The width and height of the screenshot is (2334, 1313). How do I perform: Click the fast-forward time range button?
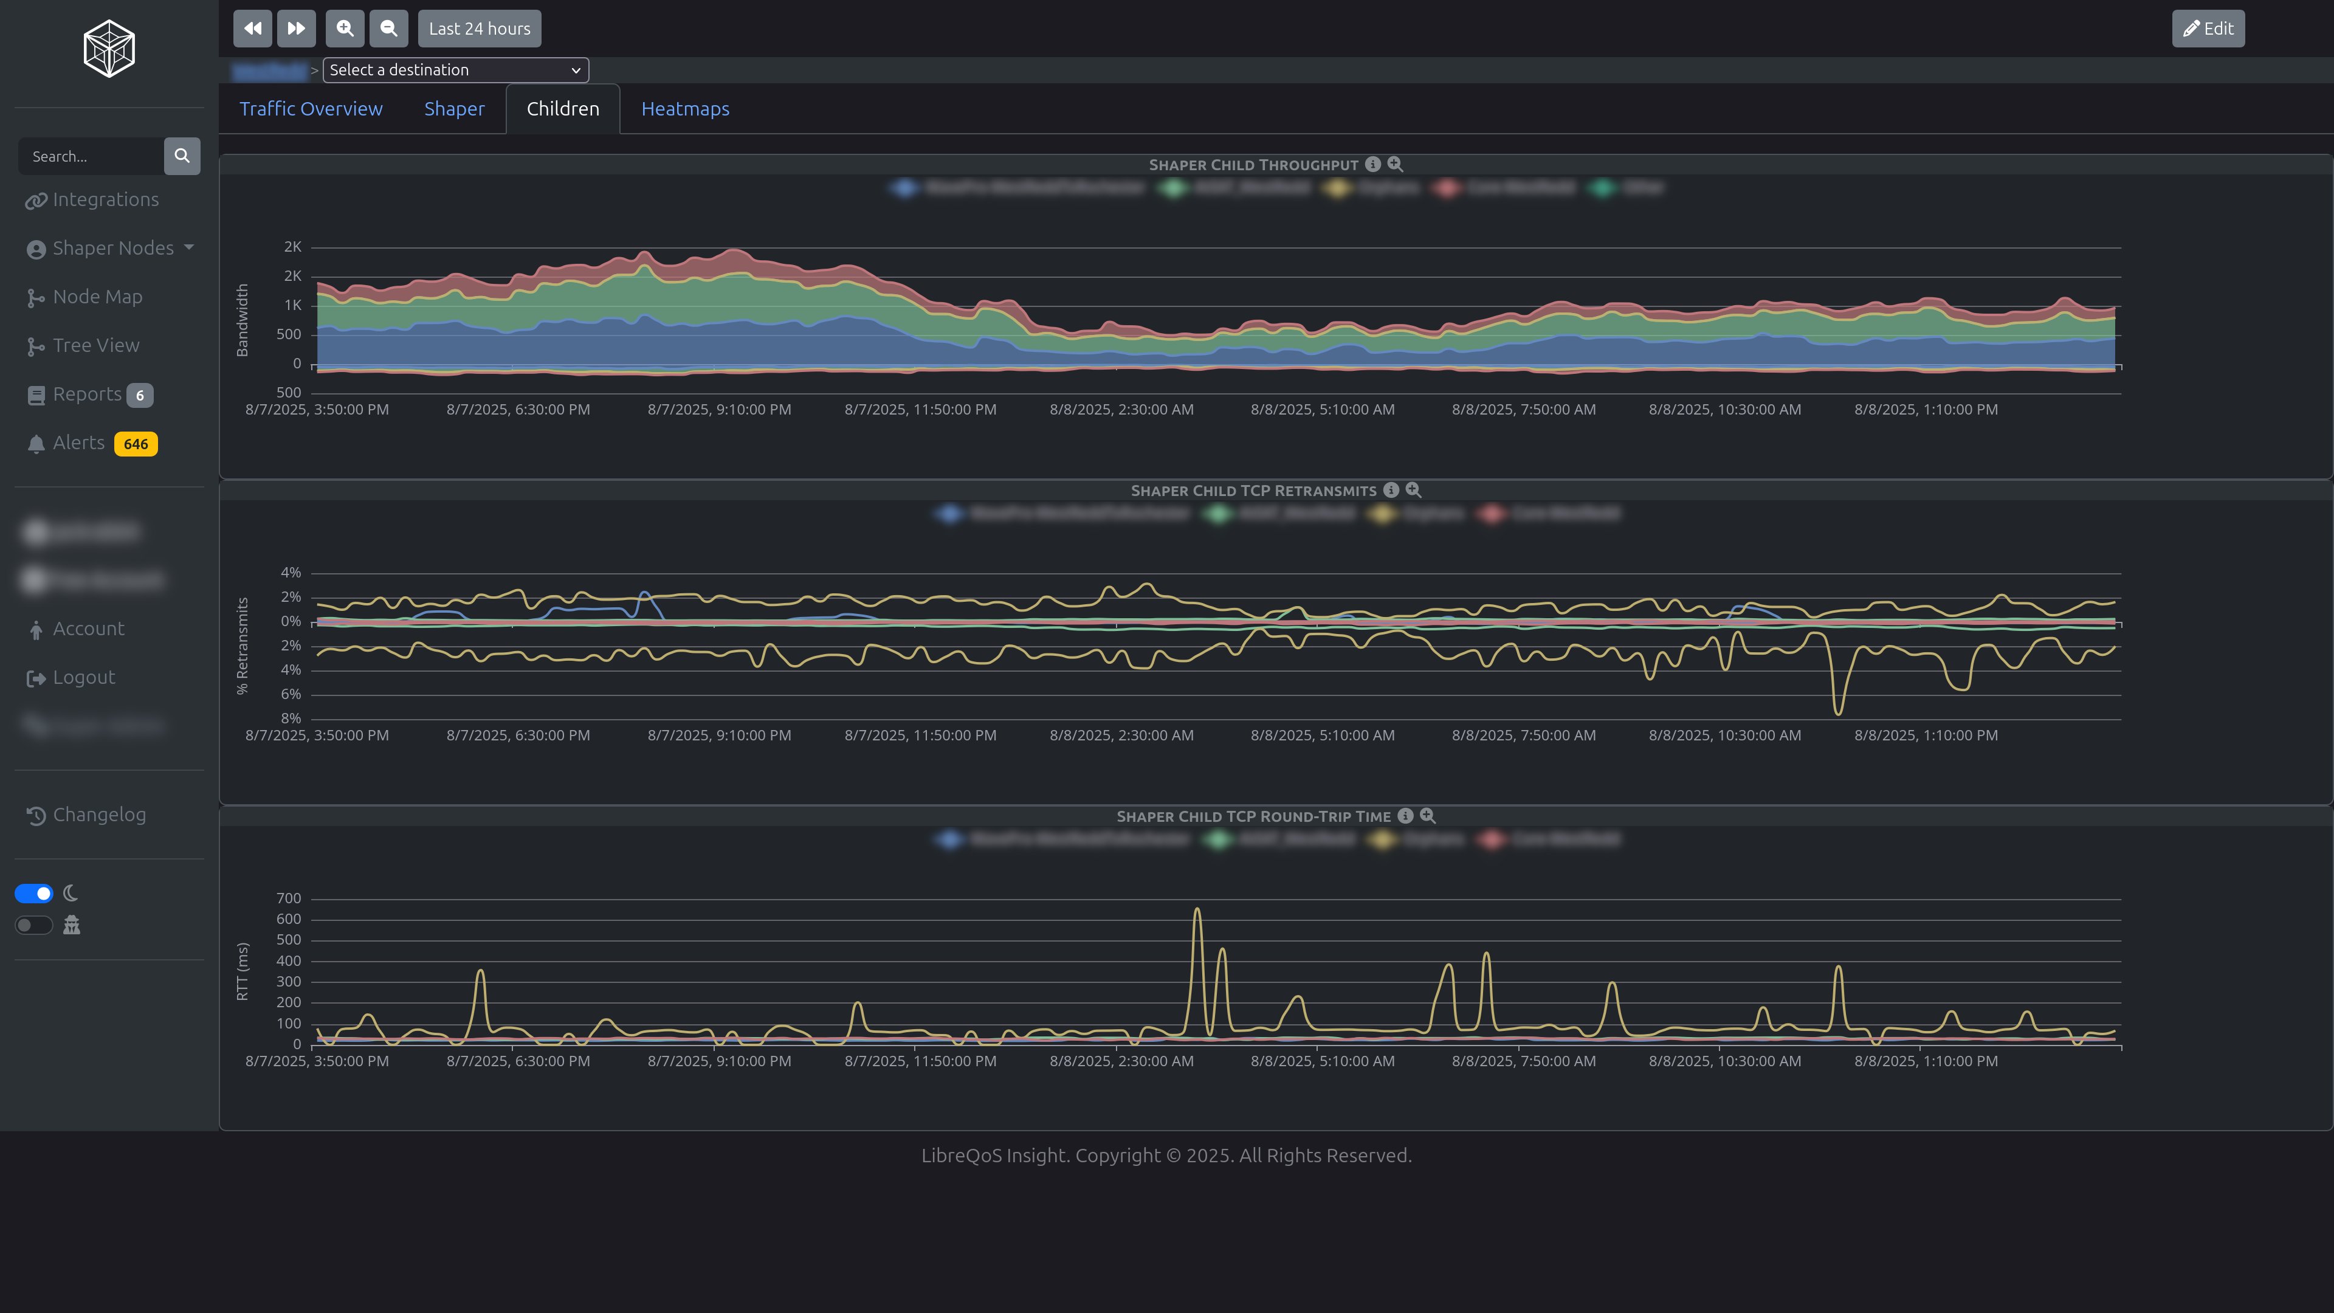click(296, 28)
